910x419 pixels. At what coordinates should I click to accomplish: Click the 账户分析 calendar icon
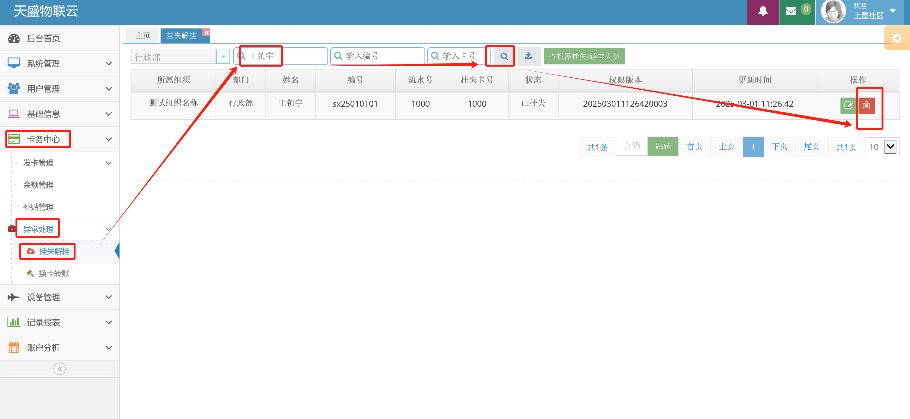click(14, 347)
